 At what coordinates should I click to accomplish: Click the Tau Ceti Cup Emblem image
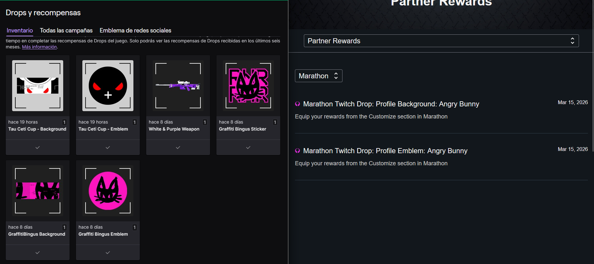point(108,86)
